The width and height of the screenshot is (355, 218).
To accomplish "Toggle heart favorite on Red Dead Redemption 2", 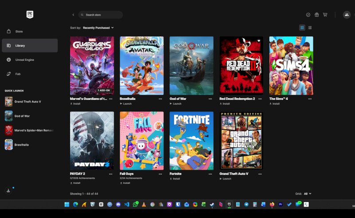I will [259, 41].
